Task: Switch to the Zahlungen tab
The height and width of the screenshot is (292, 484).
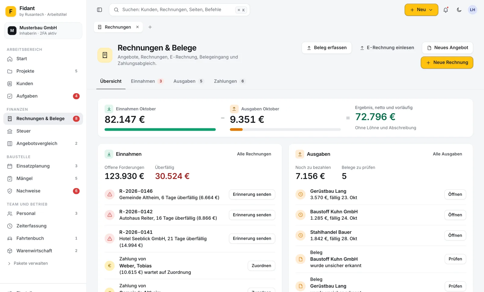Action: tap(230, 81)
